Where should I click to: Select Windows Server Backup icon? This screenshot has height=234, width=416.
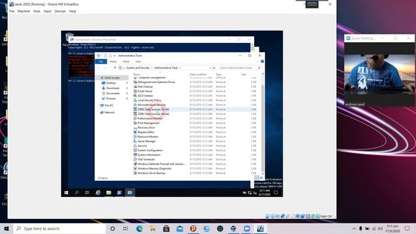click(135, 173)
